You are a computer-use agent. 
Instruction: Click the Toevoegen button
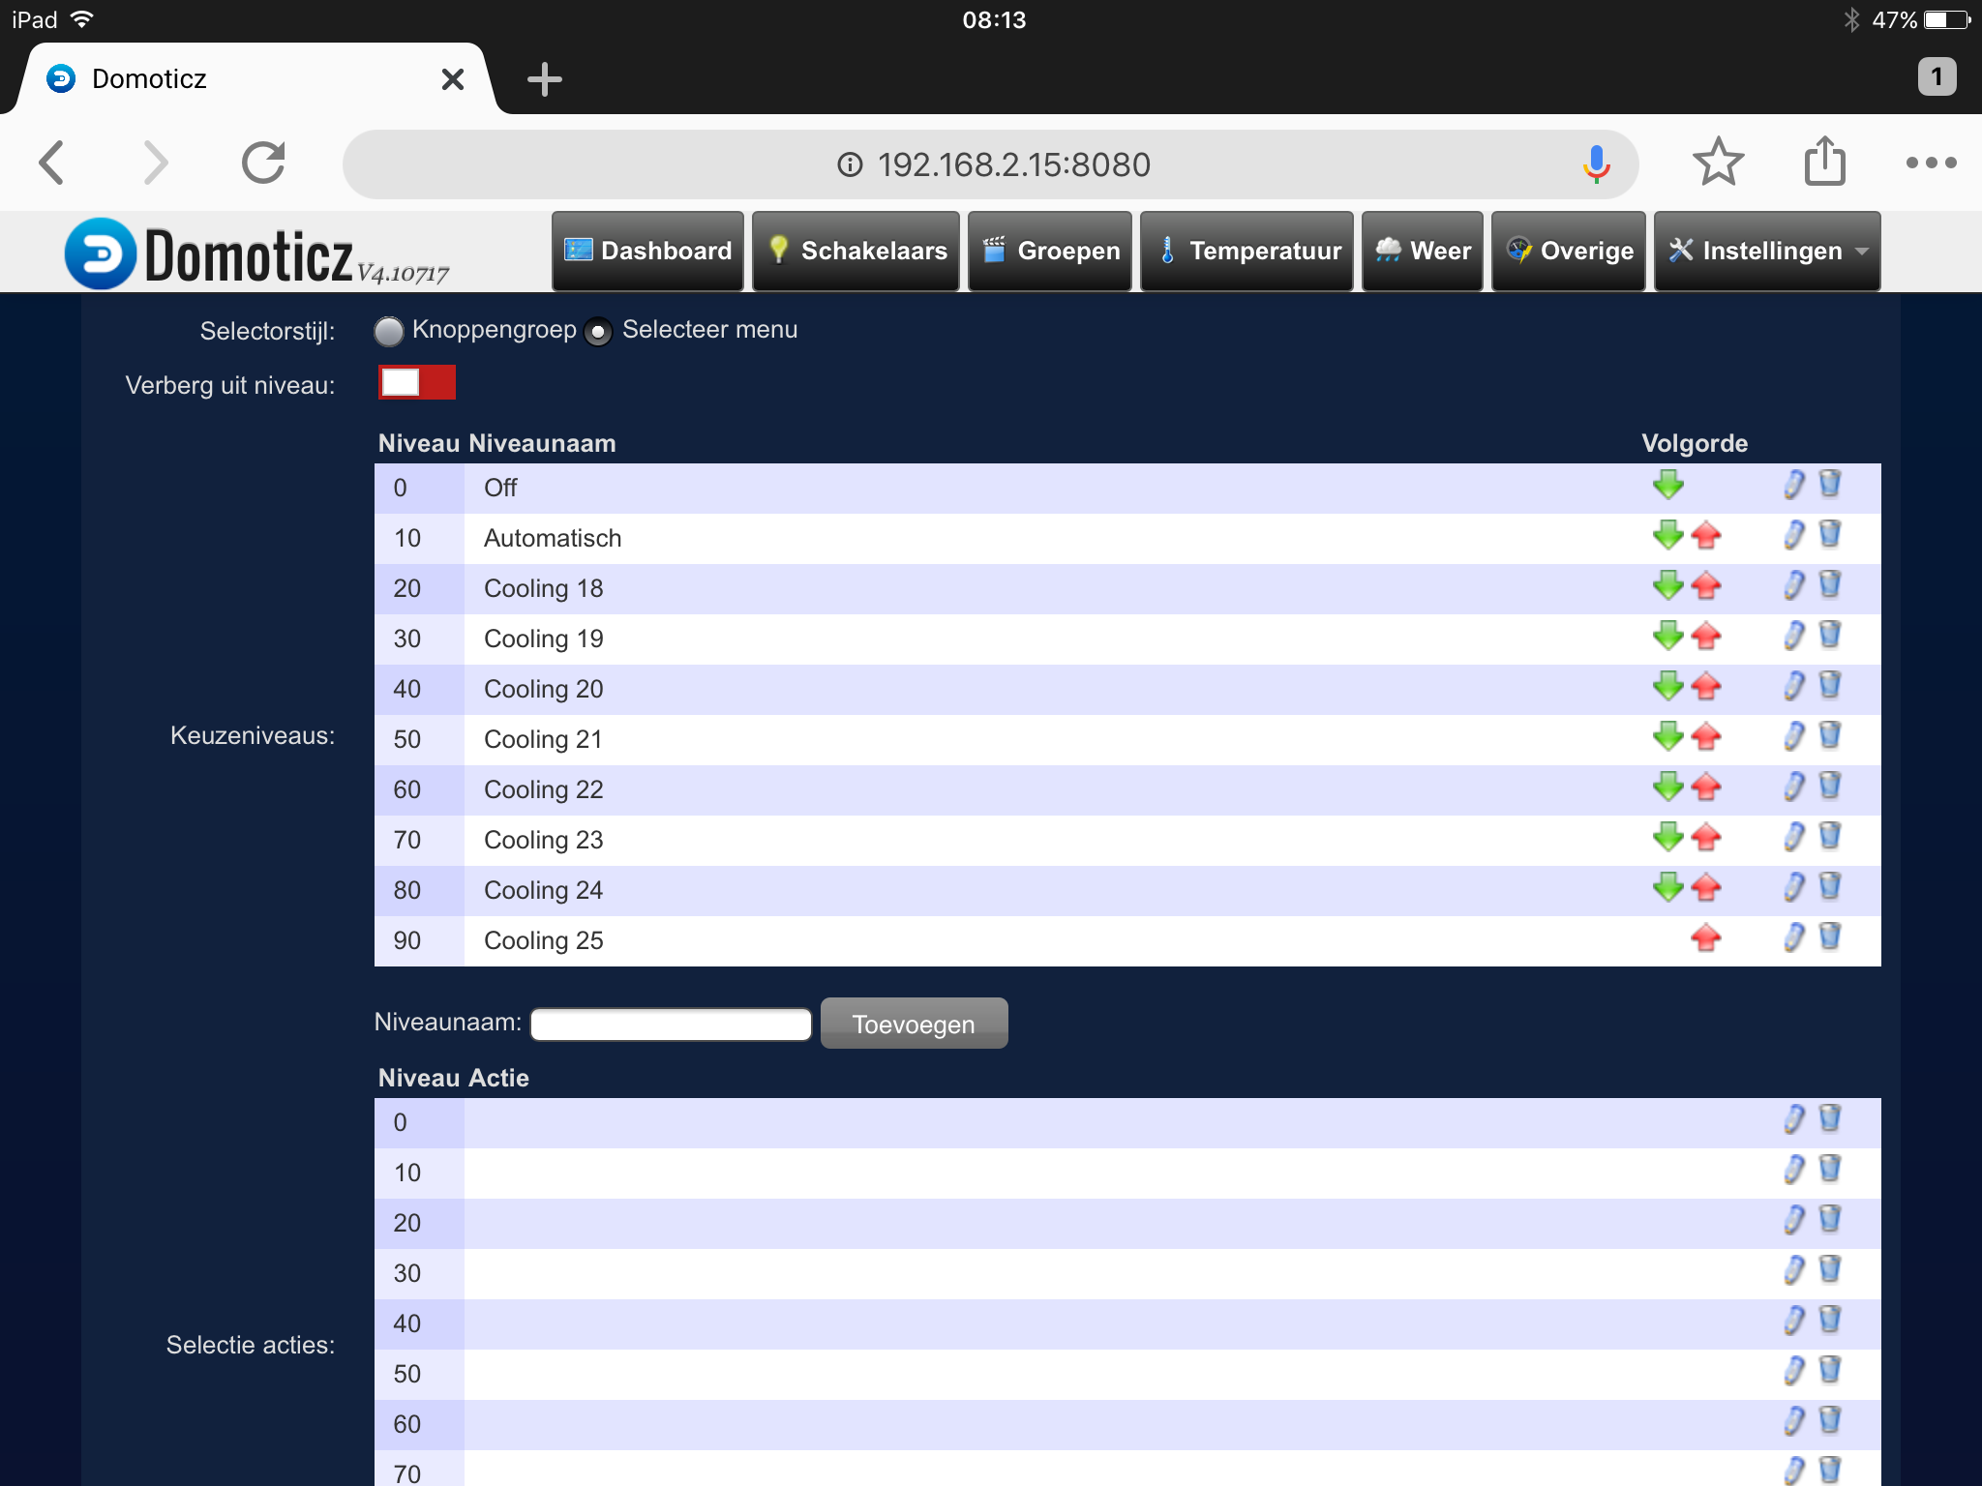(x=914, y=1024)
